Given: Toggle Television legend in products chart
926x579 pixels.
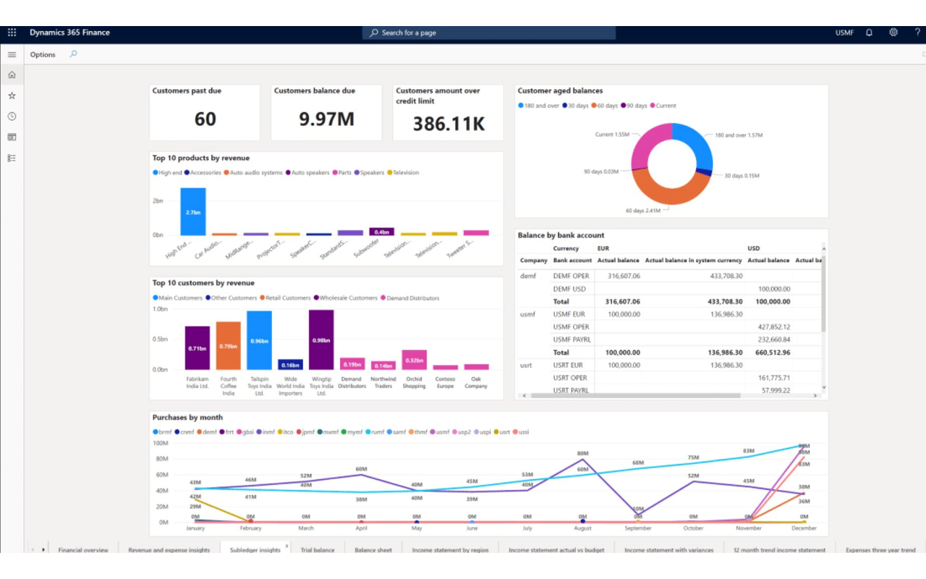Looking at the screenshot, I should pos(403,172).
